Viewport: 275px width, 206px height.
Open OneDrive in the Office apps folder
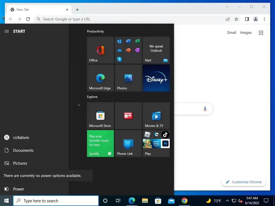coord(119,50)
